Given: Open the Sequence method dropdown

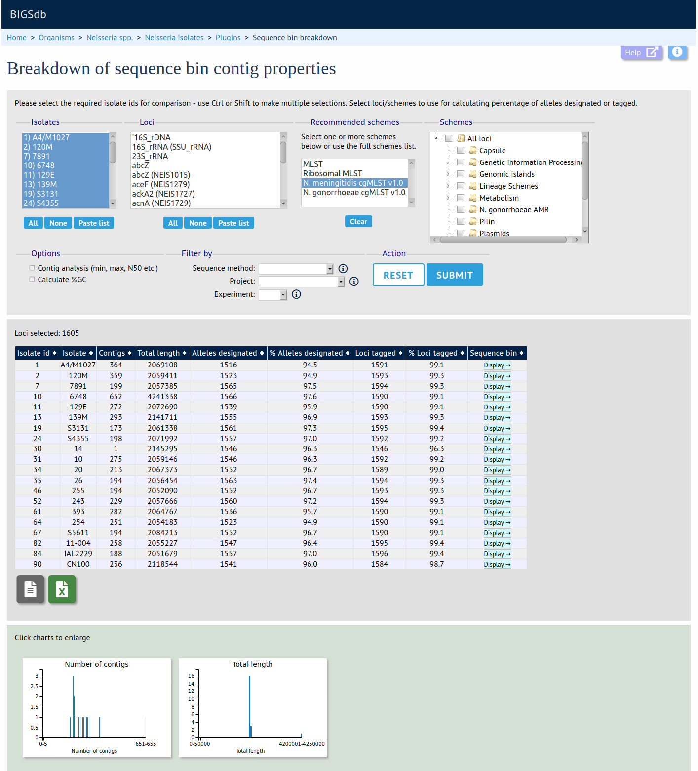Looking at the screenshot, I should click(x=296, y=269).
